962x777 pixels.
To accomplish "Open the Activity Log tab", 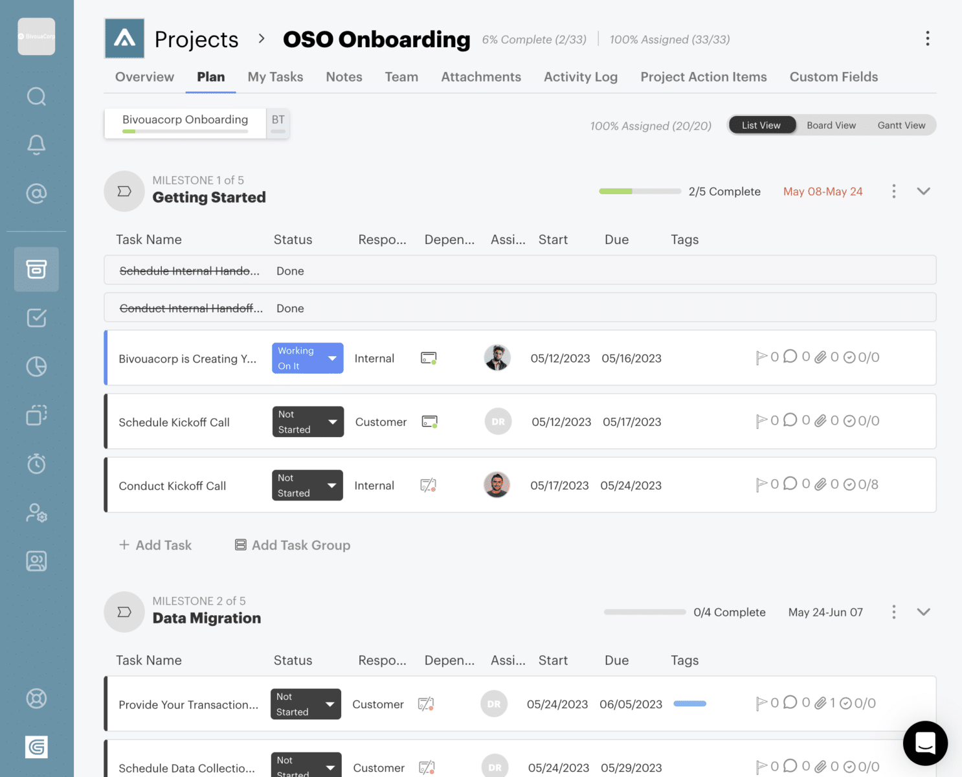I will (580, 77).
